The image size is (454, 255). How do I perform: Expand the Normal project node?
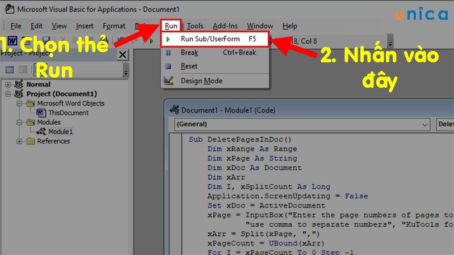click(x=8, y=84)
